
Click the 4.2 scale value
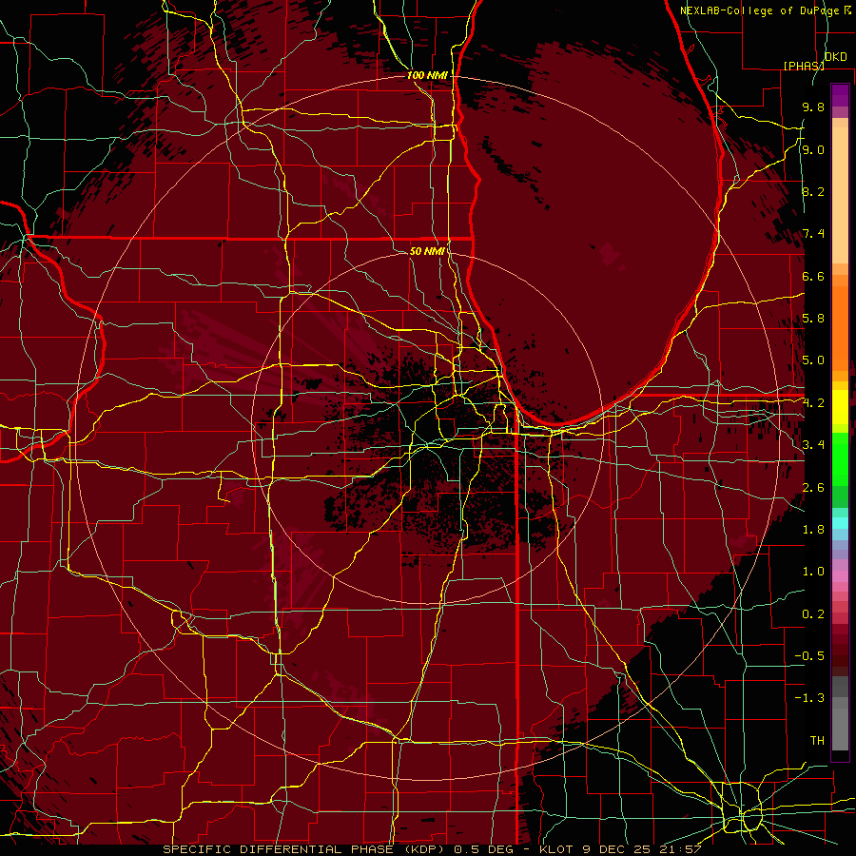tap(813, 403)
